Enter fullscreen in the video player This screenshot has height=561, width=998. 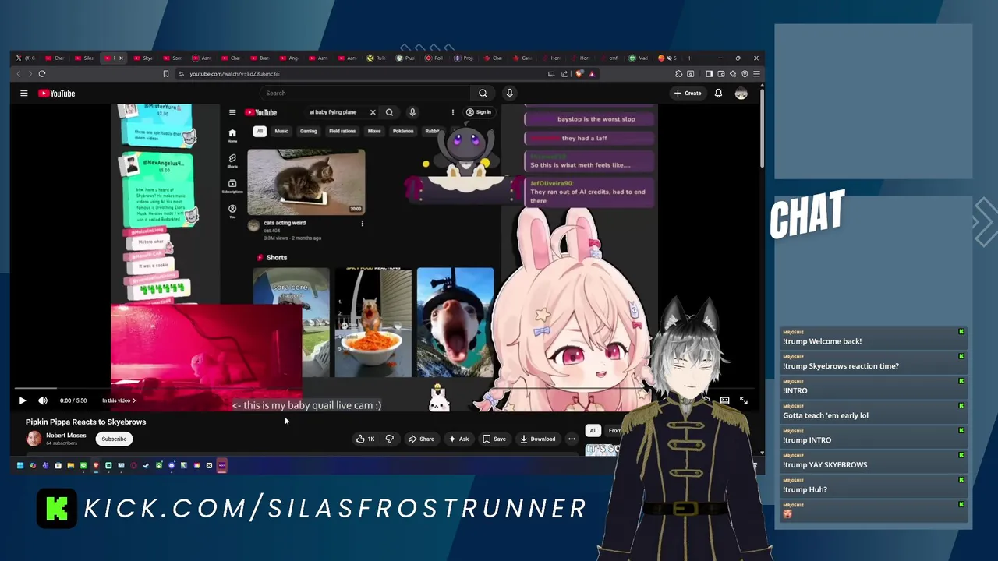744,400
